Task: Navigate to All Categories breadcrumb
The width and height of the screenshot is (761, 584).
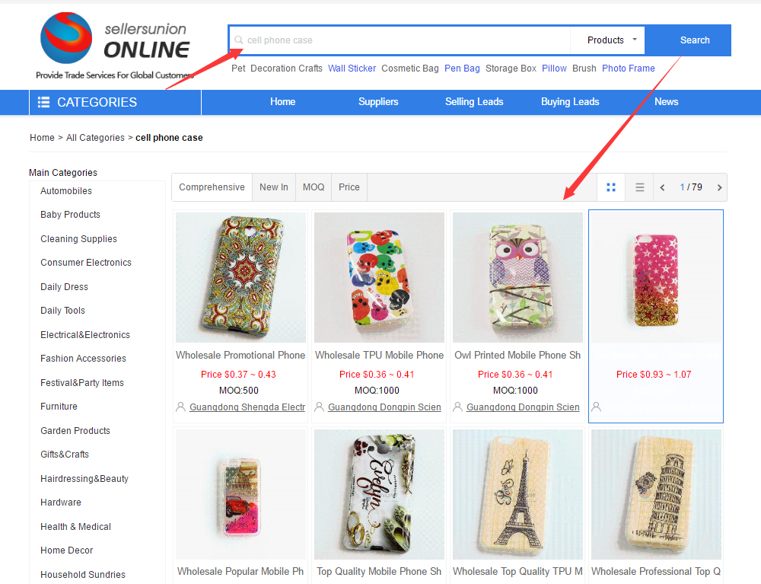Action: tap(95, 138)
